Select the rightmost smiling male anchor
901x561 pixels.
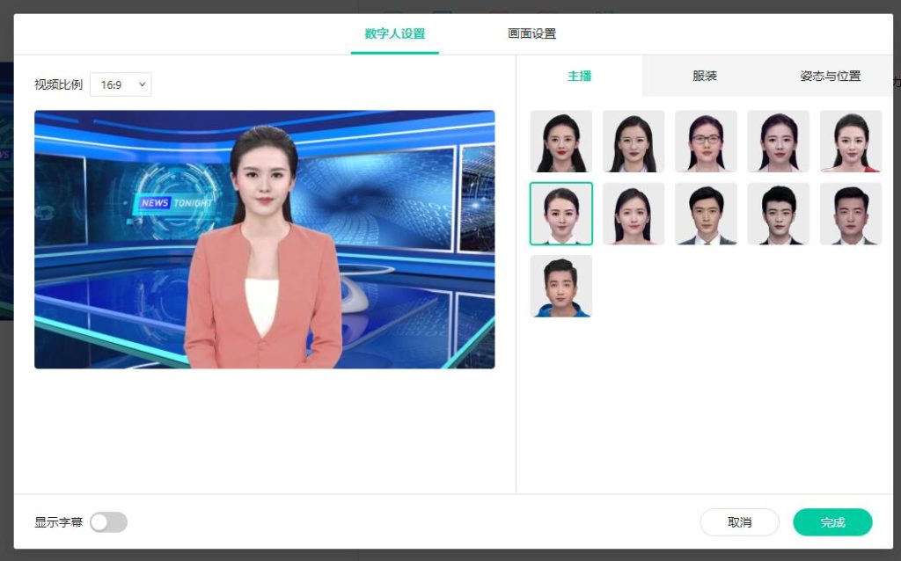click(x=850, y=213)
